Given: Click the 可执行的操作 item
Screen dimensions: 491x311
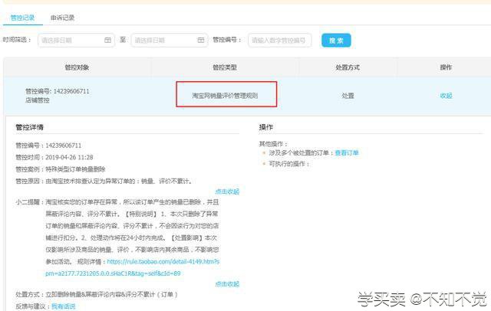Looking at the screenshot, I should click(289, 164).
